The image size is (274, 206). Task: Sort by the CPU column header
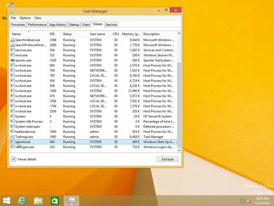(115, 34)
